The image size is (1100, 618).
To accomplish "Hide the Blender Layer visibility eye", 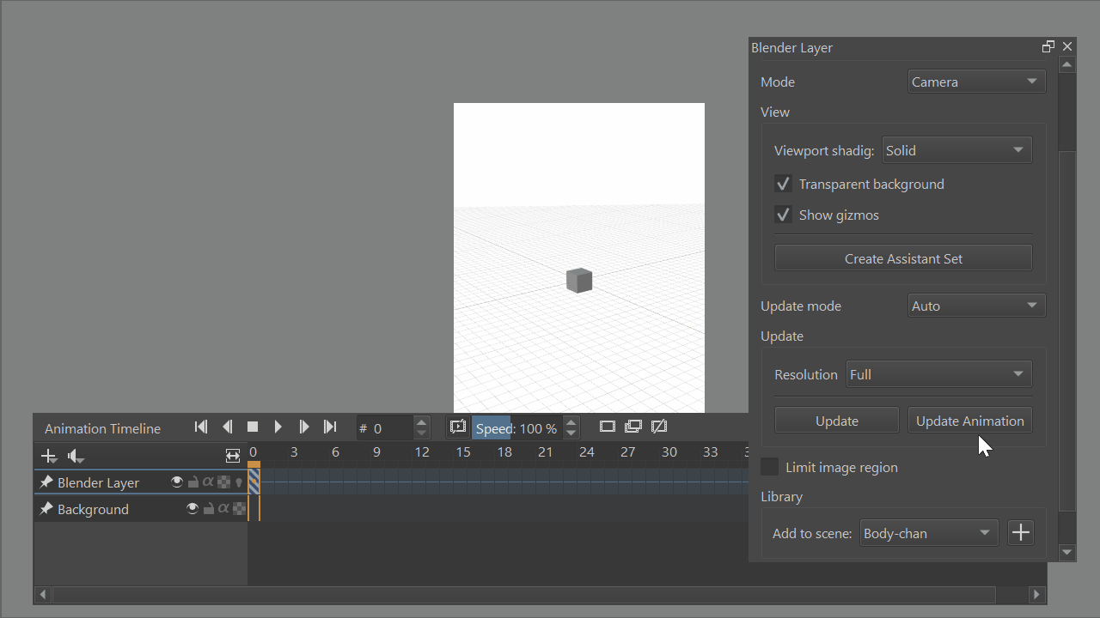I will tap(177, 482).
